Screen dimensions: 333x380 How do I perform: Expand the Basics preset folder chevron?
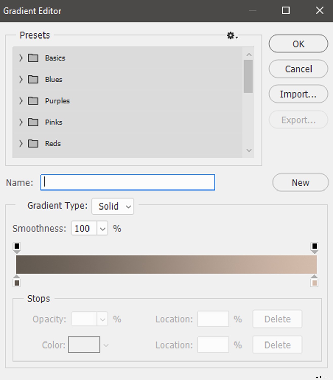click(x=21, y=58)
